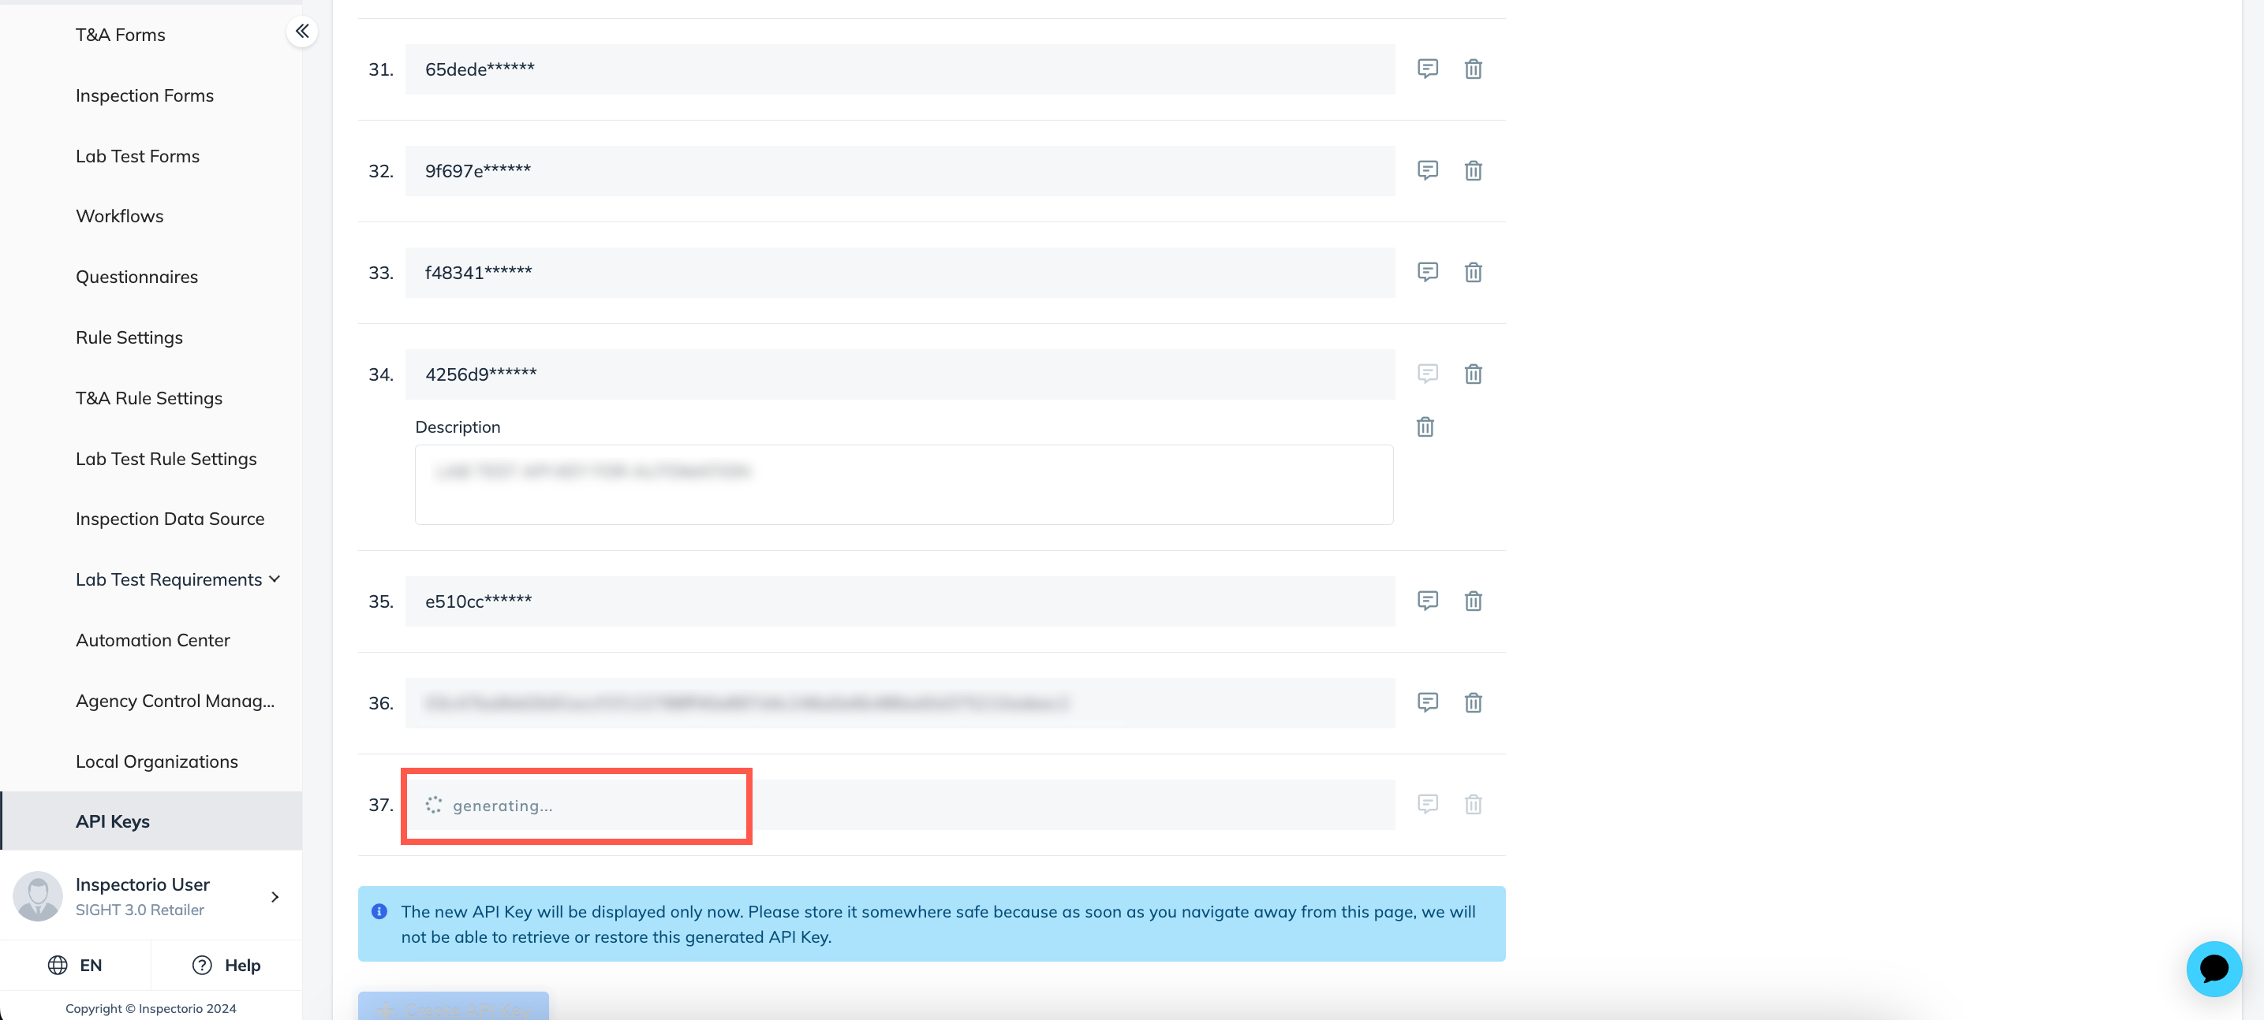Click Automation Center sidebar item

[153, 639]
